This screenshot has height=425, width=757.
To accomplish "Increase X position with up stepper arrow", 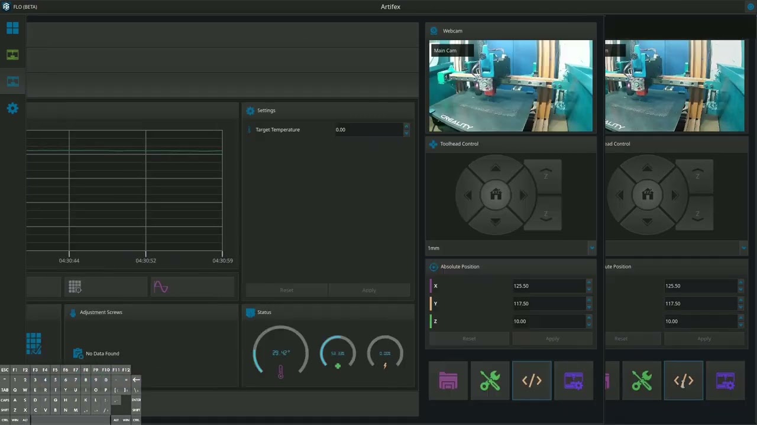I will tap(588, 283).
